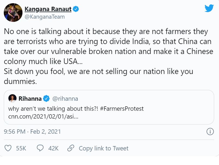Screen dimensions: 219x165
Task: Click Rihanna's blue verified badge
Action: pyautogui.click(x=46, y=99)
